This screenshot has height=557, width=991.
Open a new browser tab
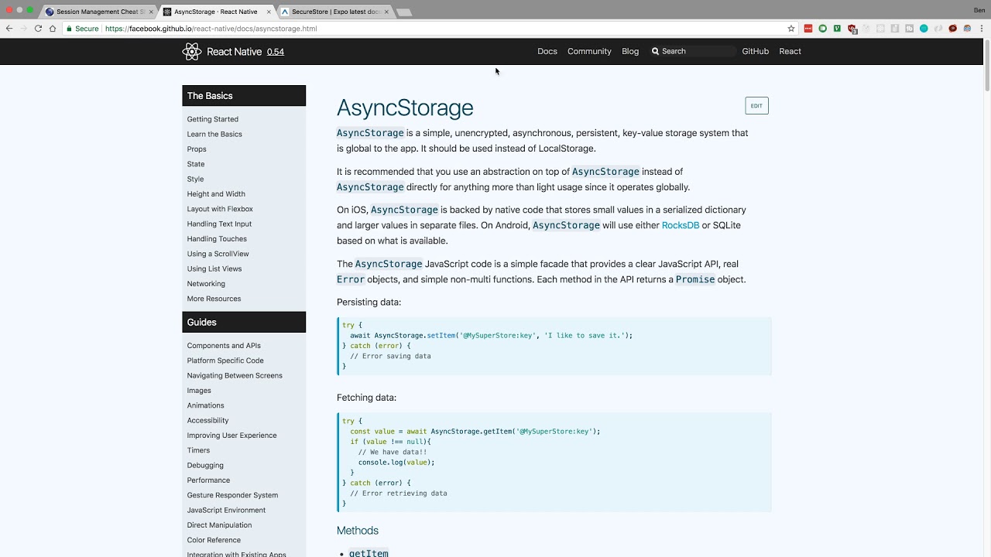(x=404, y=12)
